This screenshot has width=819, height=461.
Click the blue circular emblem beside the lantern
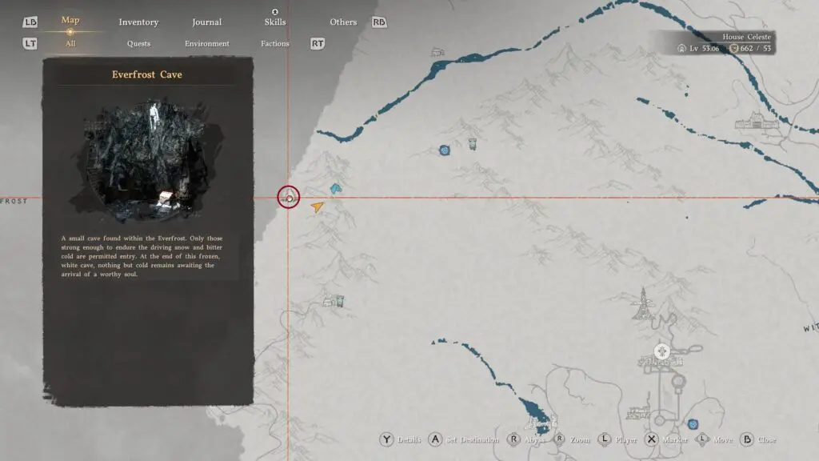click(x=445, y=150)
